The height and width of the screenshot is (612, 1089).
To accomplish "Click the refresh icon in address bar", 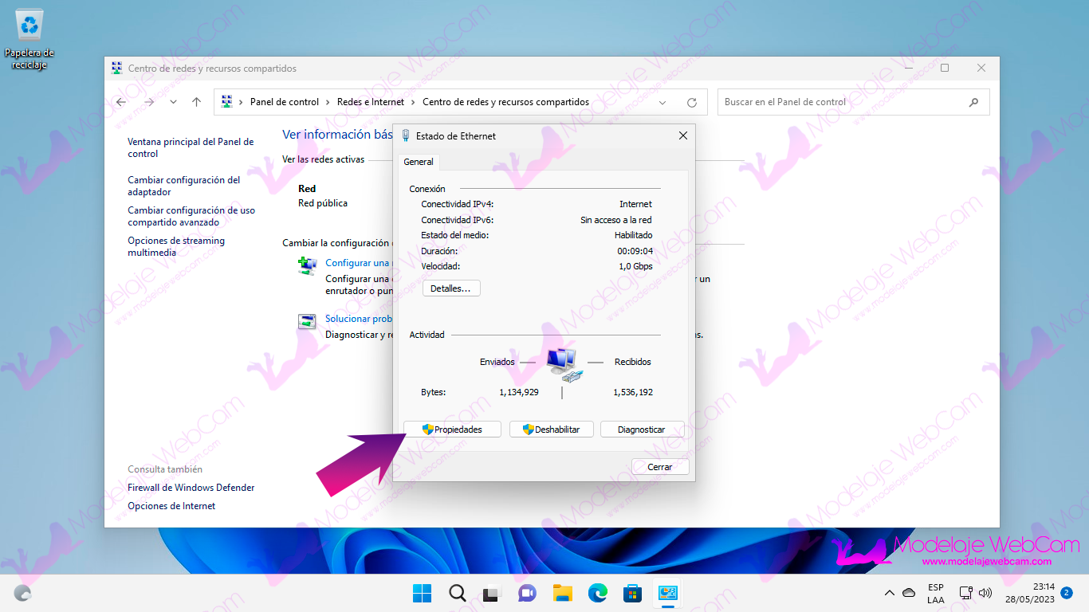I will tap(691, 103).
